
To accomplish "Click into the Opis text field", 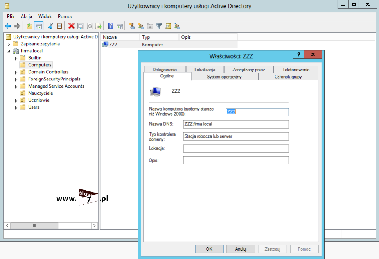I will click(x=236, y=160).
